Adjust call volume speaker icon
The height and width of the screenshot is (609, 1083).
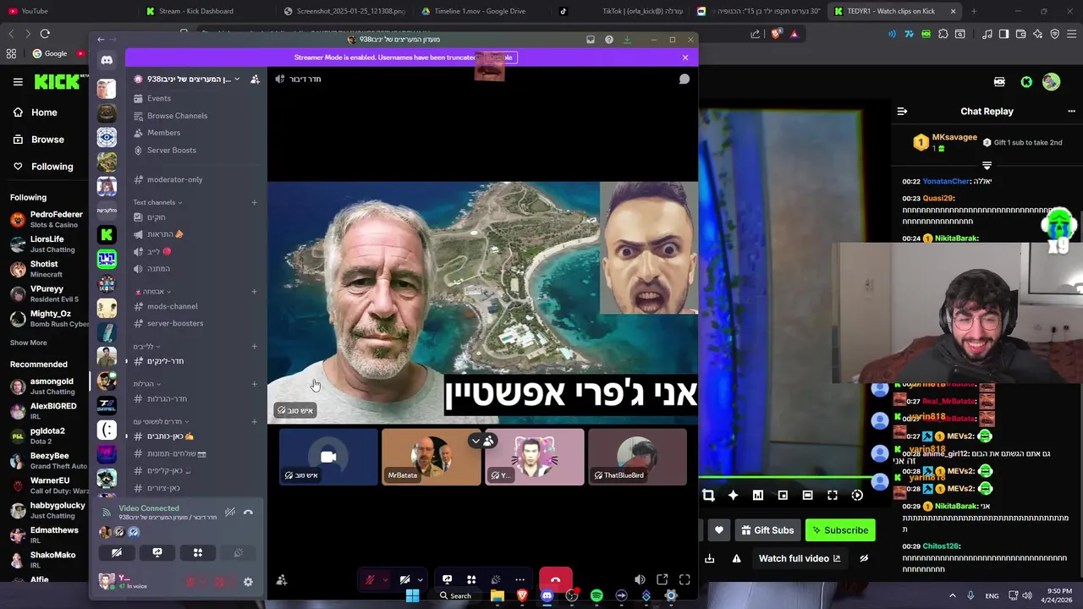coord(640,579)
